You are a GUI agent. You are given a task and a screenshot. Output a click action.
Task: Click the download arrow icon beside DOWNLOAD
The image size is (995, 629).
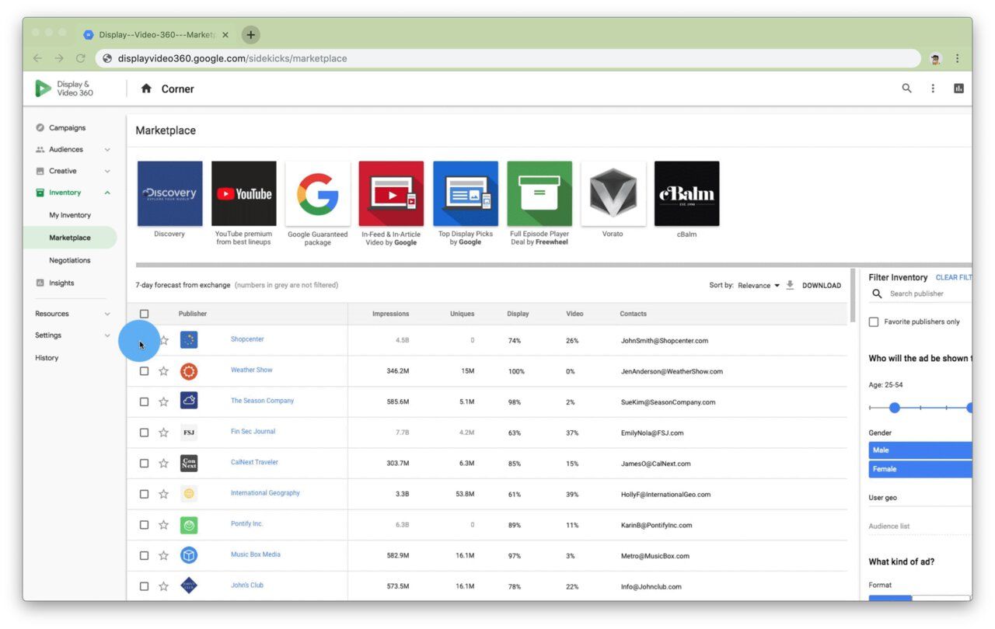[790, 285]
